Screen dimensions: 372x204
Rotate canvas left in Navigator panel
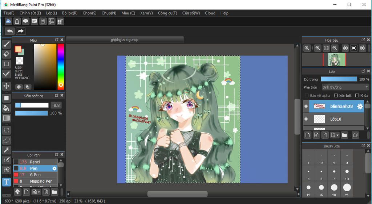pos(345,48)
